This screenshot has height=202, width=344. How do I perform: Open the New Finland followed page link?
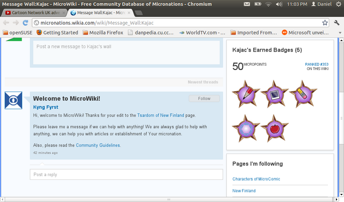click(x=244, y=191)
